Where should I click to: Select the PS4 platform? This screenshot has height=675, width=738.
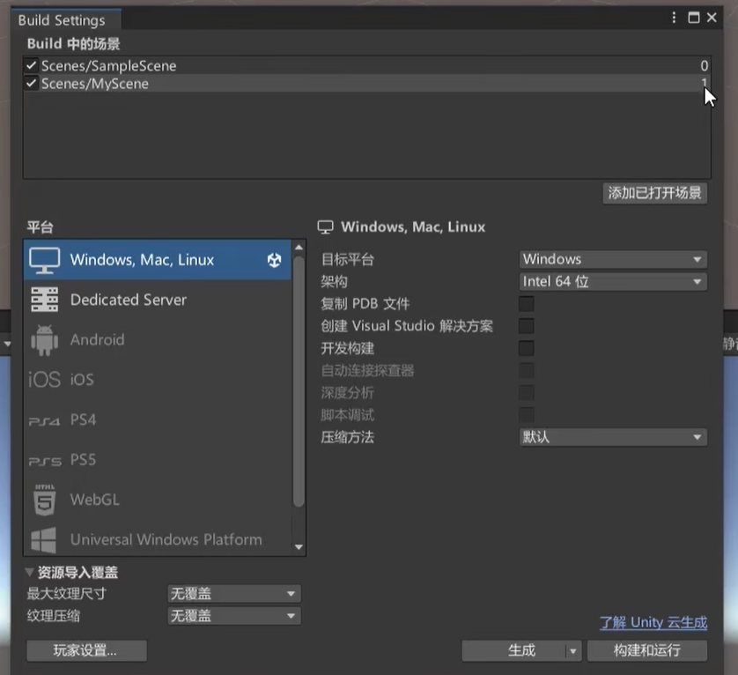(158, 419)
